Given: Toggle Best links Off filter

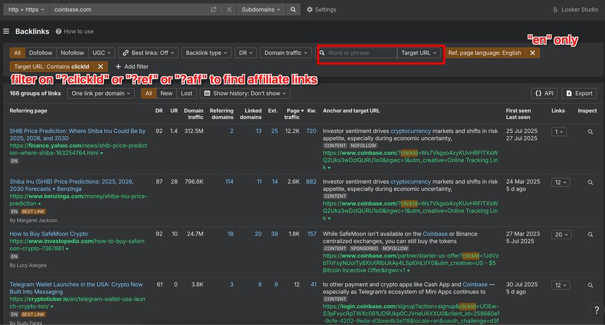Looking at the screenshot, I should pyautogui.click(x=147, y=53).
